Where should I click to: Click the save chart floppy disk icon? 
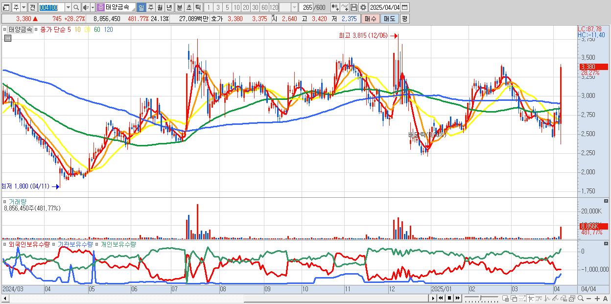[x=354, y=7]
